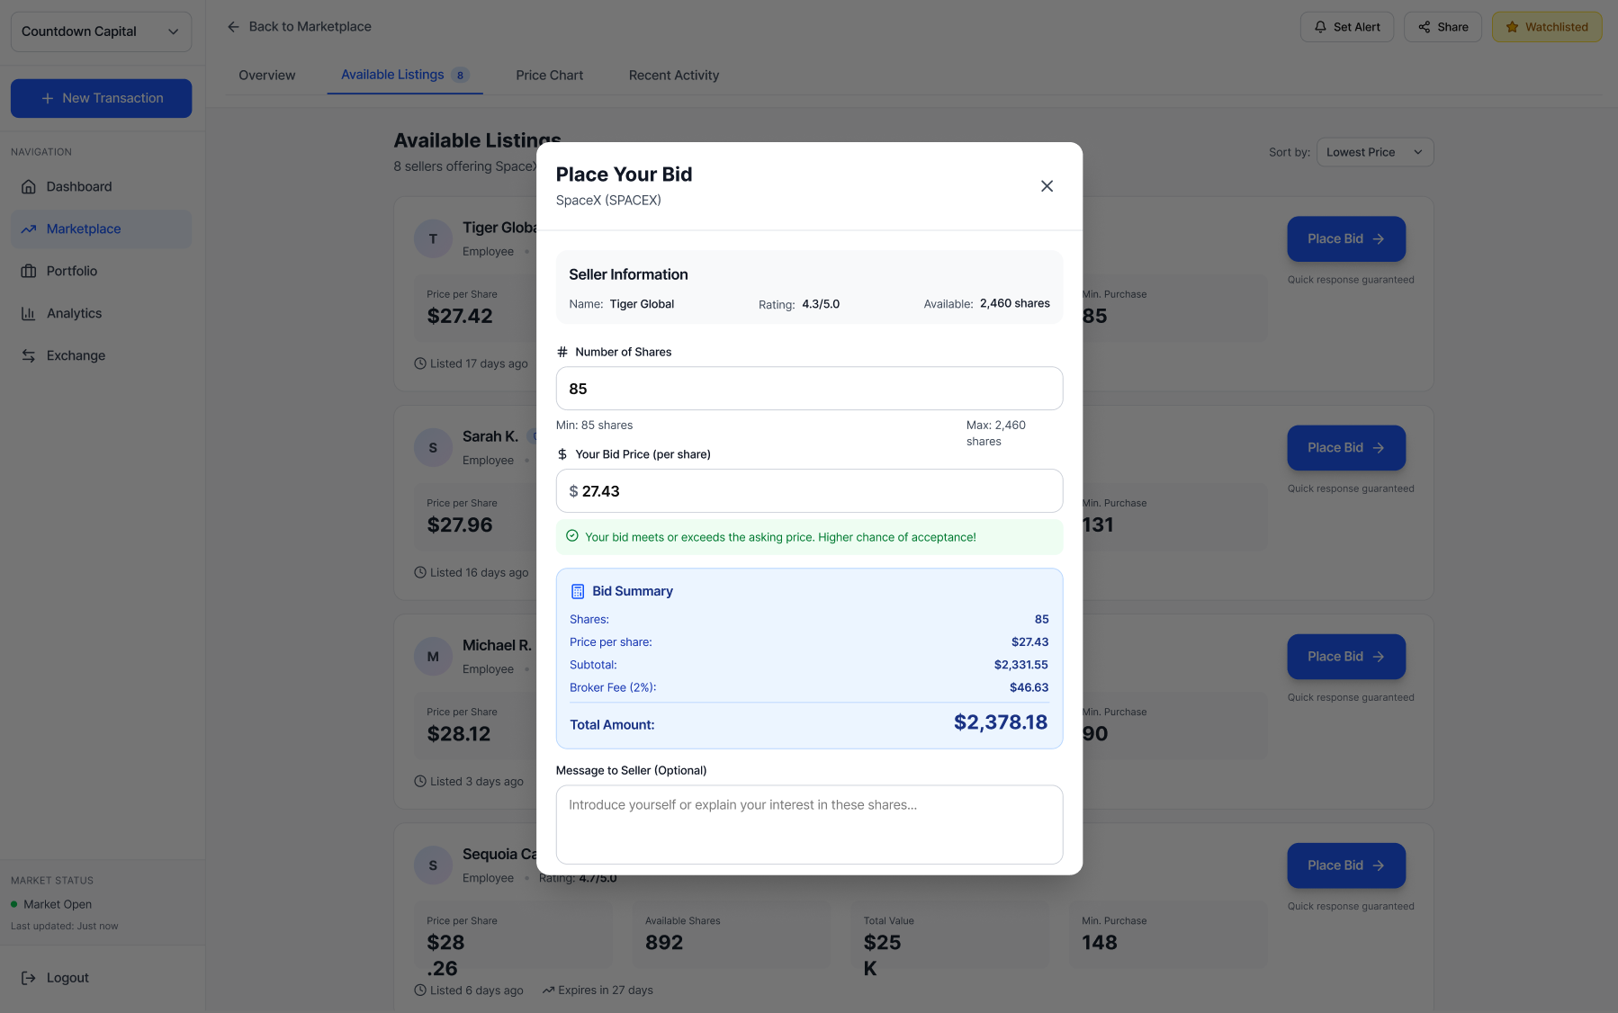Image resolution: width=1618 pixels, height=1013 pixels.
Task: Click the back arrow to Marketplace
Action: [x=232, y=26]
